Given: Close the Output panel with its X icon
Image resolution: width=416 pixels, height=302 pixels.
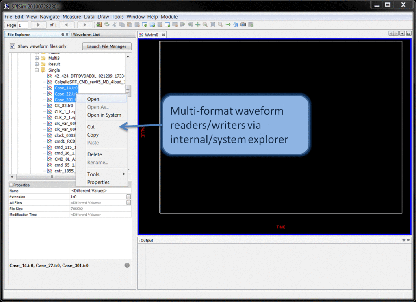Looking at the screenshot, I should tap(408, 240).
